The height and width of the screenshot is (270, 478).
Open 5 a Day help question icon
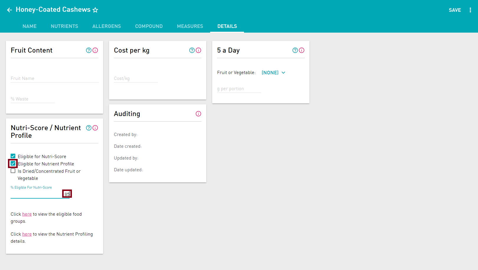pos(295,50)
